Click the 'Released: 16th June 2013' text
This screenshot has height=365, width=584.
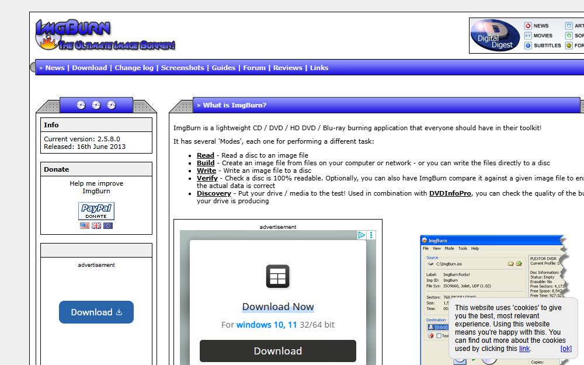point(85,147)
